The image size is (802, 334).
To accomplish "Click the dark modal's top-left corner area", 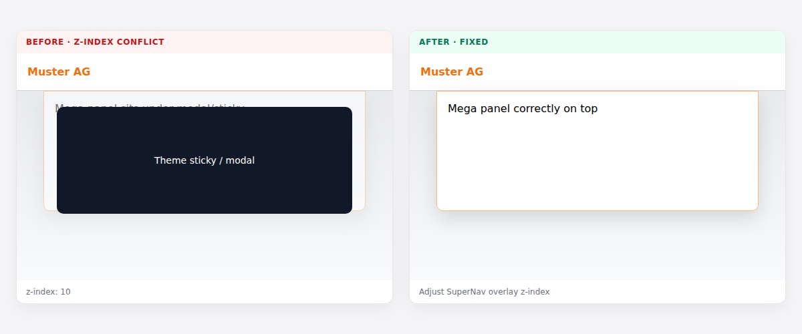I will pos(67,116).
